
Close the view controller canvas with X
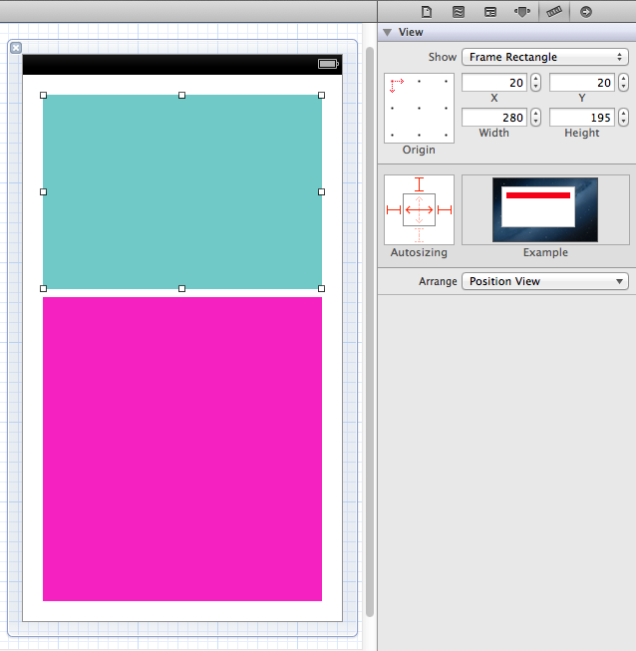(16, 48)
